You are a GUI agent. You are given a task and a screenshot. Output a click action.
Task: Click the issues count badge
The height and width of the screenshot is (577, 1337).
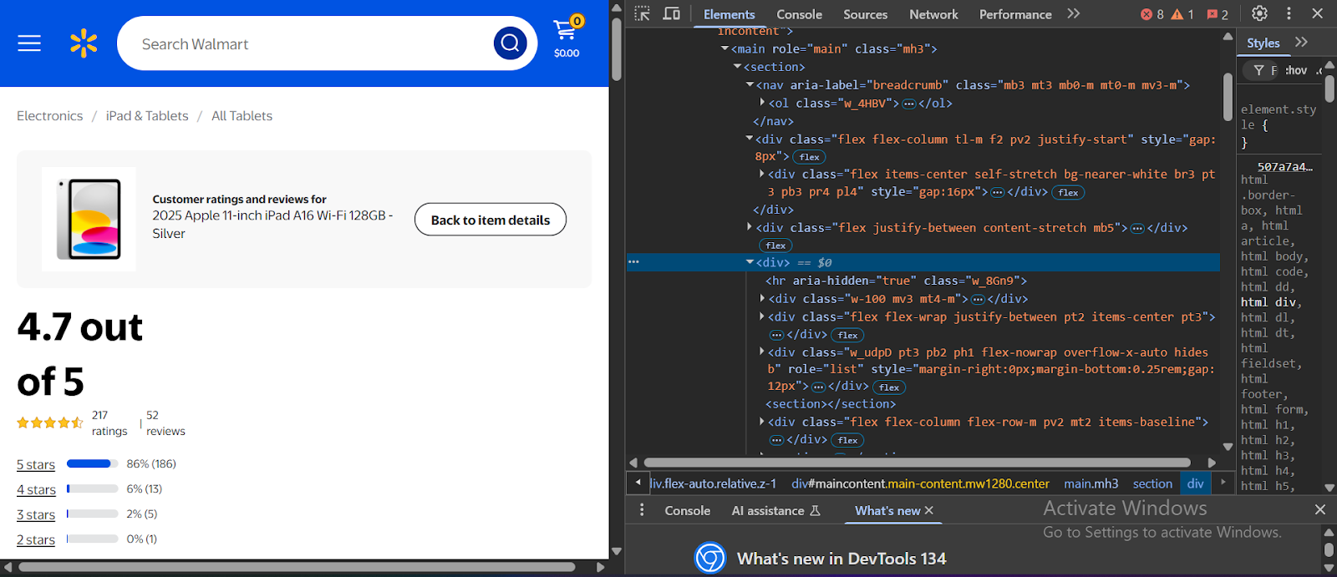pos(1218,14)
